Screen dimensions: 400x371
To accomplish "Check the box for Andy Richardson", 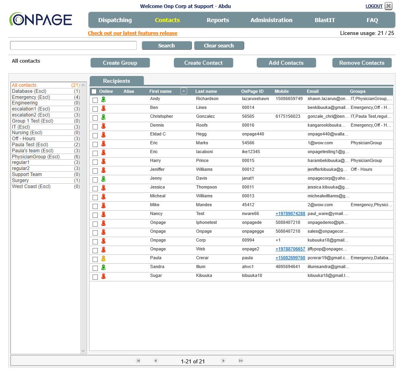I will (x=95, y=100).
